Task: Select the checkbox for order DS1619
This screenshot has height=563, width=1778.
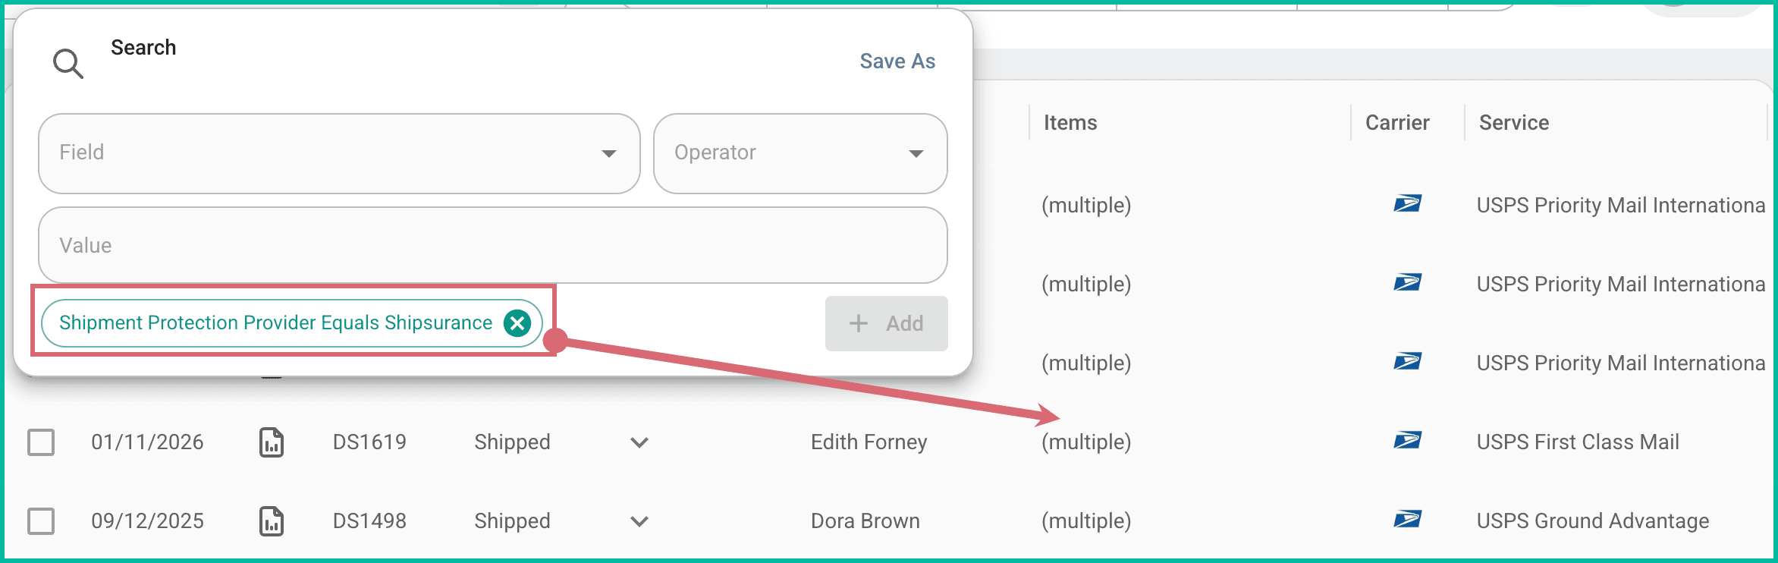Action: (x=41, y=442)
